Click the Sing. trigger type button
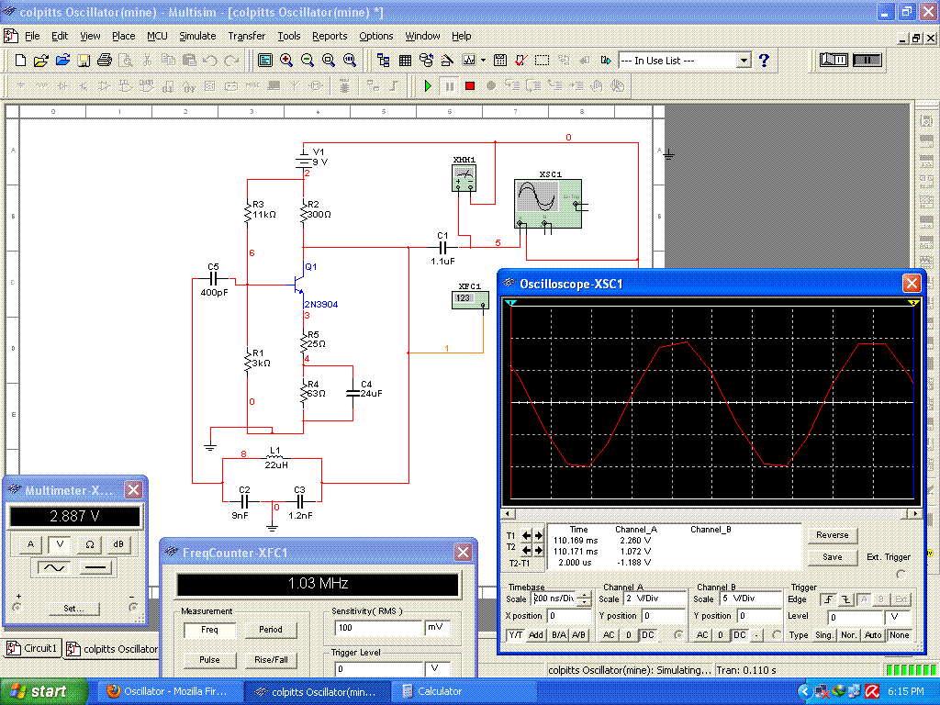 click(823, 635)
